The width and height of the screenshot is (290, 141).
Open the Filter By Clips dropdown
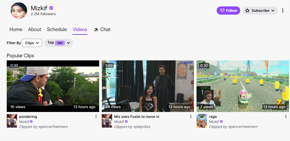pyautogui.click(x=32, y=43)
